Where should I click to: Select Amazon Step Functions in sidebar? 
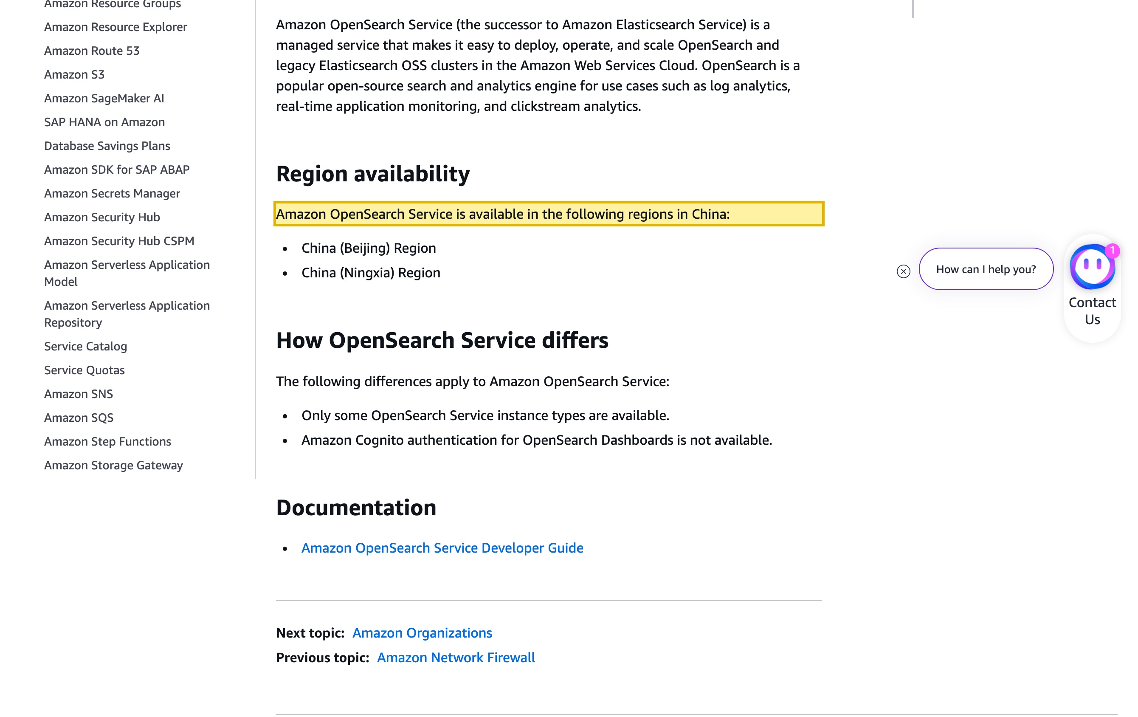pyautogui.click(x=108, y=441)
